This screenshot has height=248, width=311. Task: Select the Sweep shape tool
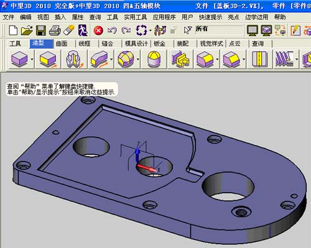pyautogui.click(x=100, y=60)
